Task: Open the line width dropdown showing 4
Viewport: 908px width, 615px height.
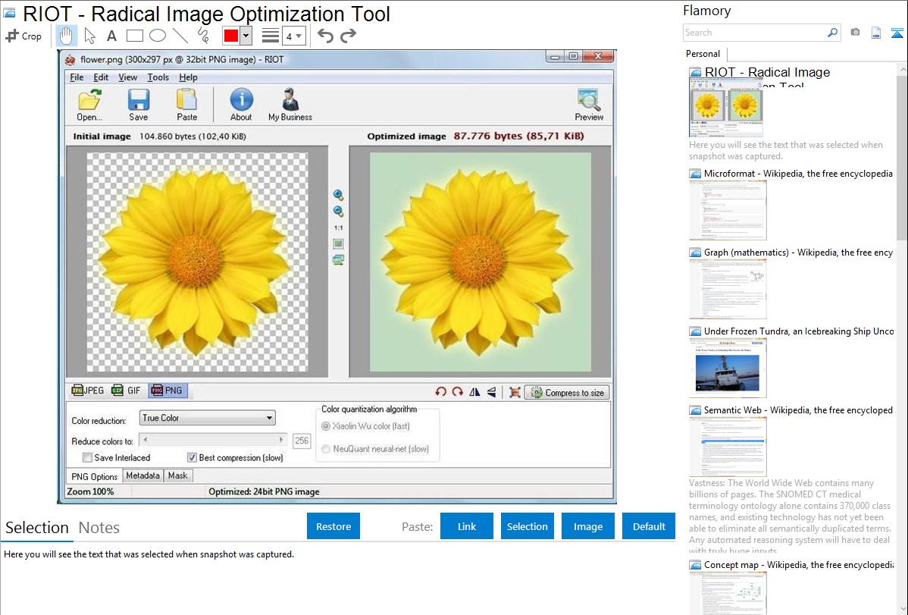Action: pos(293,36)
